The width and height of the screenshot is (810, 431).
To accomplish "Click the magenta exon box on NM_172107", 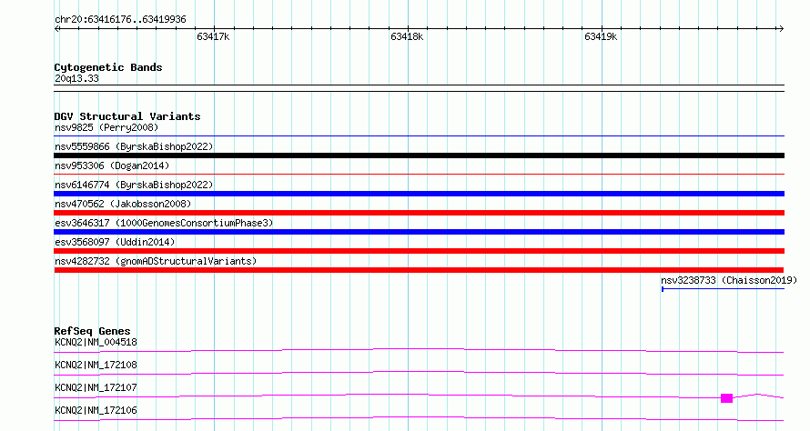I will (727, 398).
